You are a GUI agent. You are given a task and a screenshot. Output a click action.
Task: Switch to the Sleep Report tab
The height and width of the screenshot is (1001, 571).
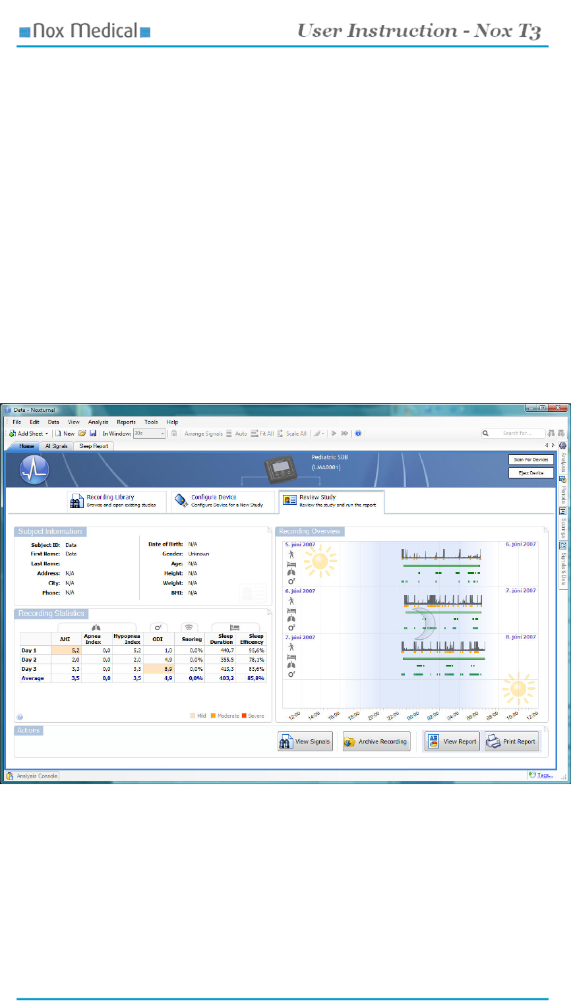[x=94, y=446]
